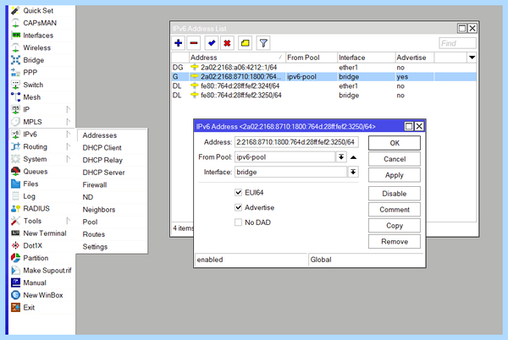Image resolution: width=508 pixels, height=340 pixels.
Task: Click the OK button
Action: [x=395, y=143]
